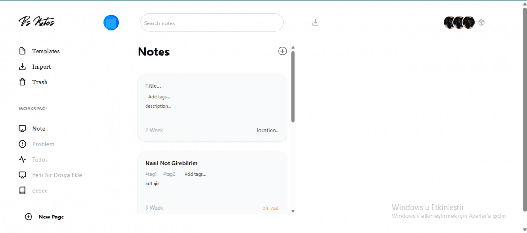
Task: Click the stacked user avatars
Action: click(459, 23)
